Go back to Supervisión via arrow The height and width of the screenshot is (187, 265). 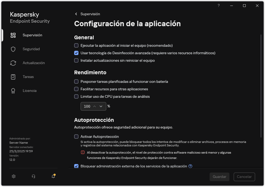[x=76, y=14]
